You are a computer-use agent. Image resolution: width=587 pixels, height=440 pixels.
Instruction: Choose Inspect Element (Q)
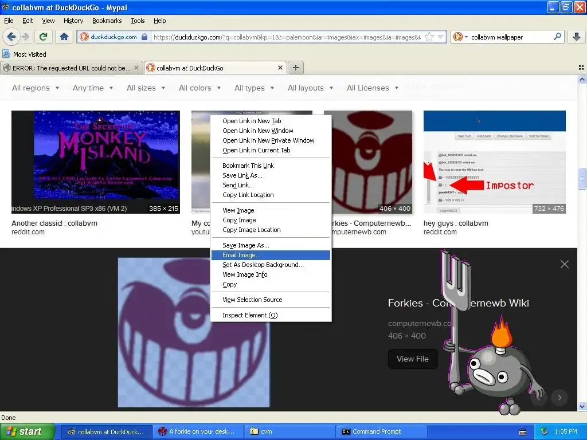[x=271, y=315]
